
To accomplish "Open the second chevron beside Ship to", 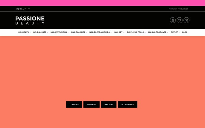I will click(x=29, y=9).
